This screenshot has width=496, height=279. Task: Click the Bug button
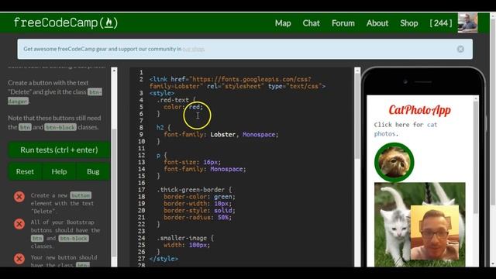click(x=93, y=171)
